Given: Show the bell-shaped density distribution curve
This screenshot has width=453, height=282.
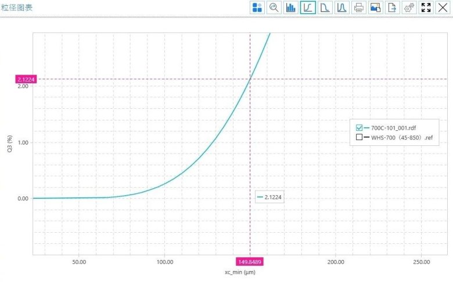Looking at the screenshot, I should click(x=342, y=8).
